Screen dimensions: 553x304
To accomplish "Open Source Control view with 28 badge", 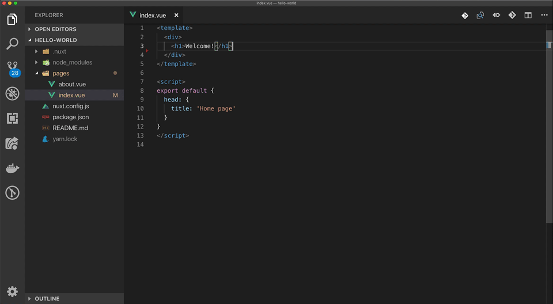I will click(12, 68).
